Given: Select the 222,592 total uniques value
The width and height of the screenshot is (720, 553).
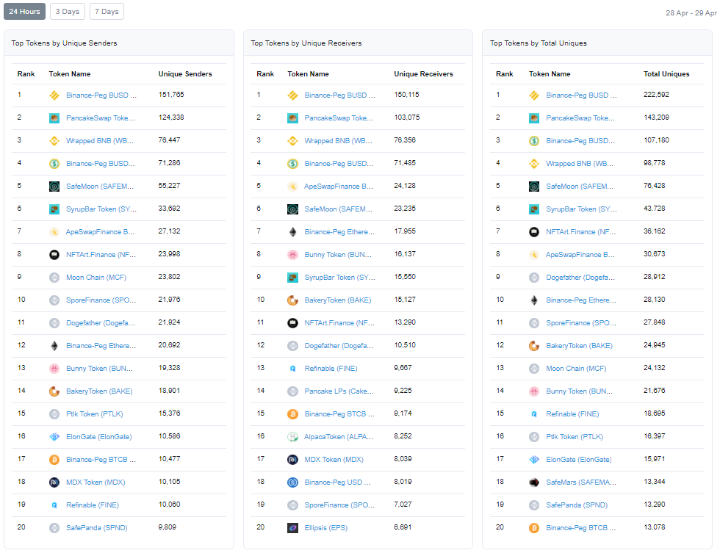Looking at the screenshot, I should click(x=656, y=95).
